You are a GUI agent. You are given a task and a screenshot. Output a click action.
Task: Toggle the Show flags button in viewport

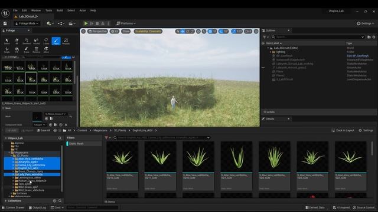(x=126, y=31)
